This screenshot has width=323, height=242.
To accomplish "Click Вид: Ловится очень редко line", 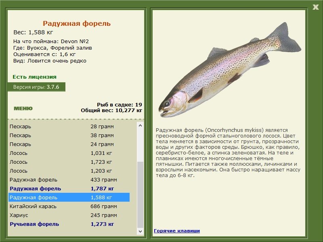I will (50, 61).
